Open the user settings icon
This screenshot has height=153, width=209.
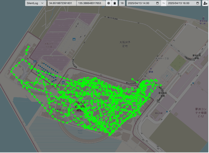coord(205,3)
